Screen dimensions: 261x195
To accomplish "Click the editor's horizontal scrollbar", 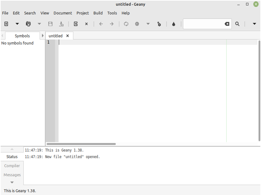I will point(81,144).
